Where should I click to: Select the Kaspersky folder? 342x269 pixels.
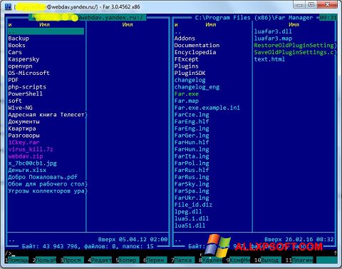[24, 59]
